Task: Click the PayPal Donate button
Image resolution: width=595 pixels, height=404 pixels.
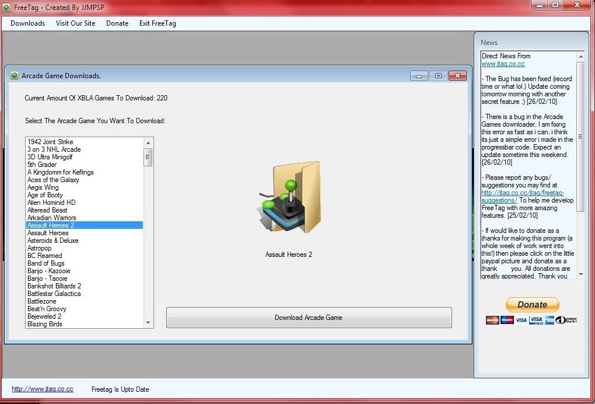Action: coord(533,305)
